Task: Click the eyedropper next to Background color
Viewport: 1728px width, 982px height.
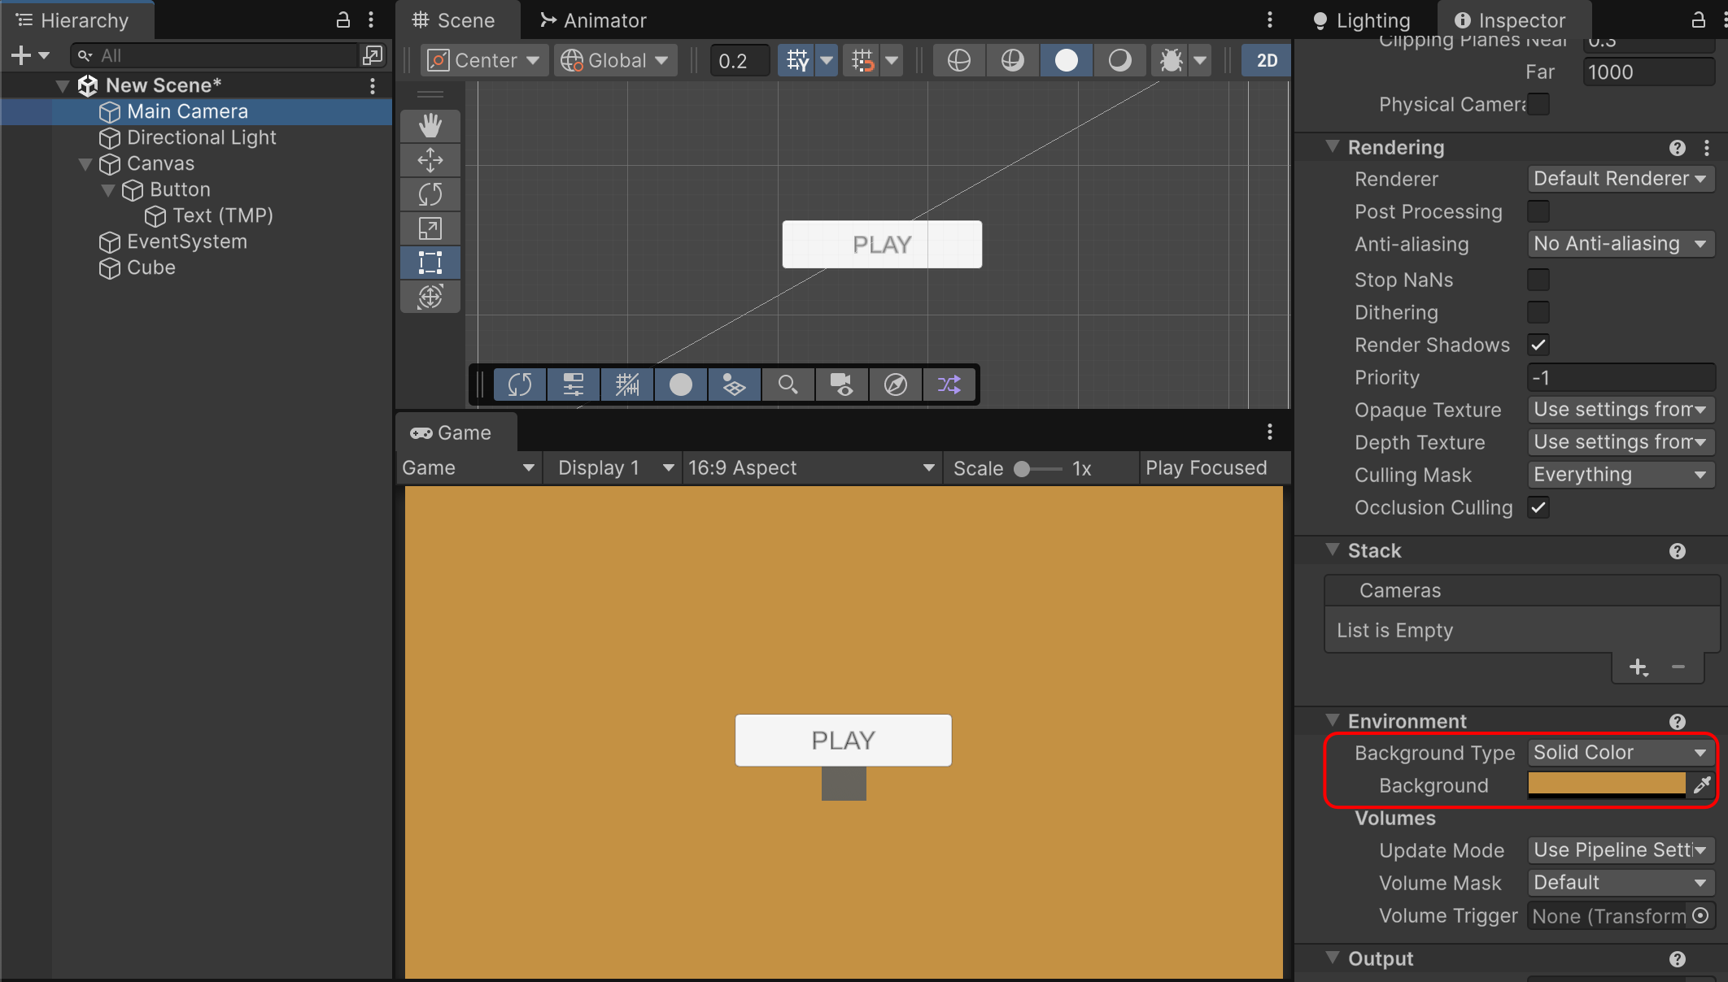Action: [1701, 784]
